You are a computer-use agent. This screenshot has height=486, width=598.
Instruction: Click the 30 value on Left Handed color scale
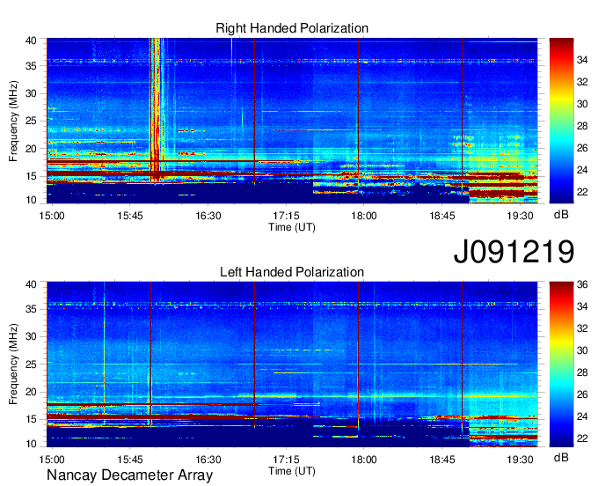coord(582,350)
